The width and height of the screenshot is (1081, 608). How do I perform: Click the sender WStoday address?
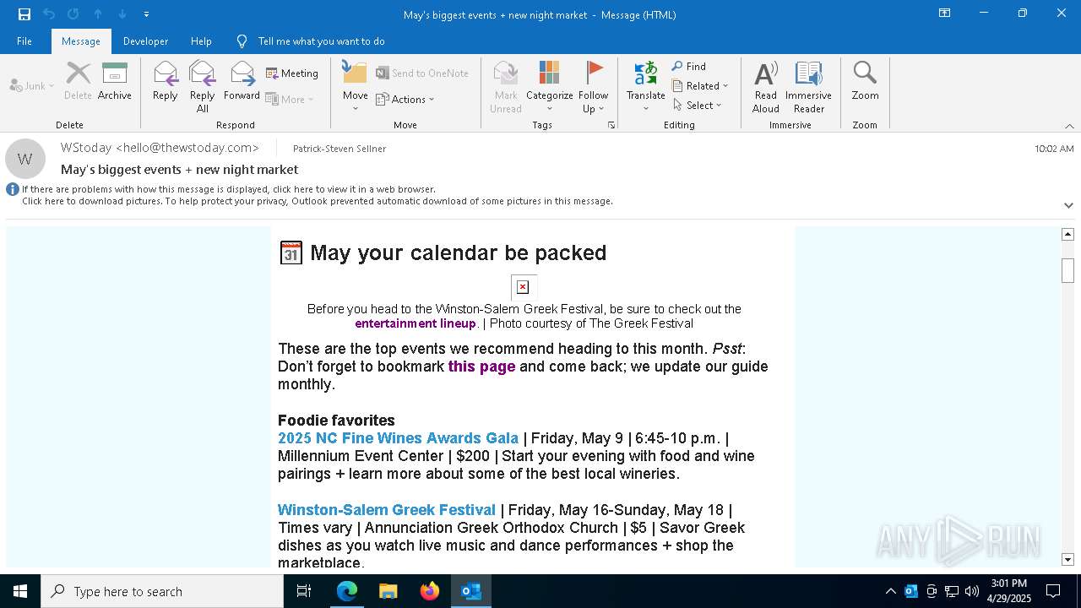(160, 148)
